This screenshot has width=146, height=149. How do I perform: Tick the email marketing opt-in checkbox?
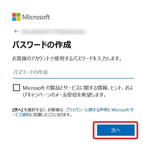(16, 88)
